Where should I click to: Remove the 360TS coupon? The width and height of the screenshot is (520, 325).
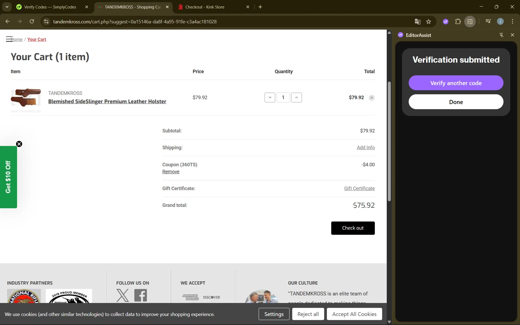(x=171, y=172)
